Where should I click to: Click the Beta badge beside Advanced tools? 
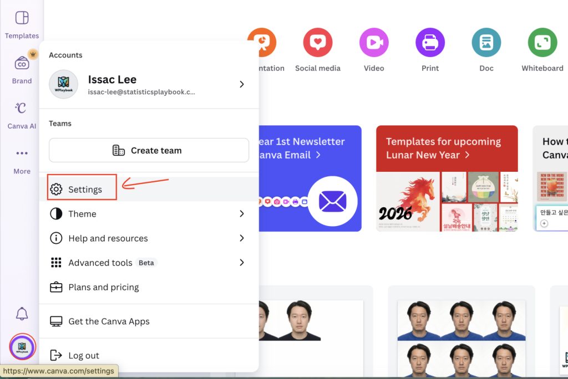[146, 263]
